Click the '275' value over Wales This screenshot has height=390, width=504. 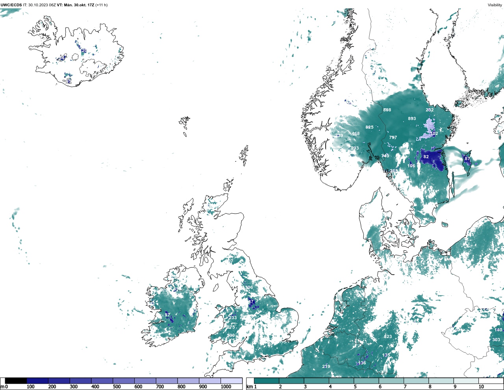click(231, 327)
